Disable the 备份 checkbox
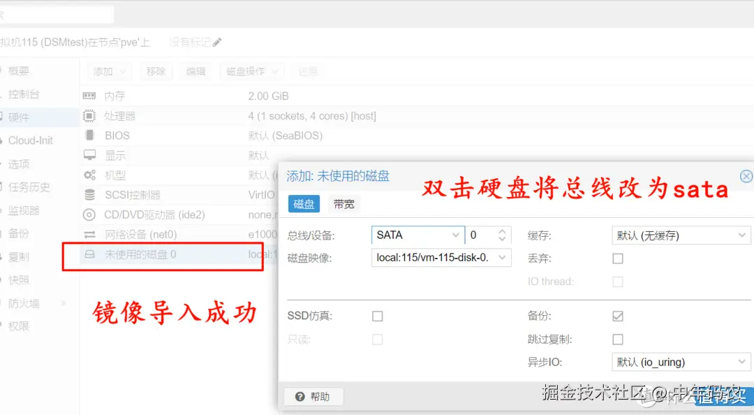Image resolution: width=754 pixels, height=415 pixels. pyautogui.click(x=618, y=315)
